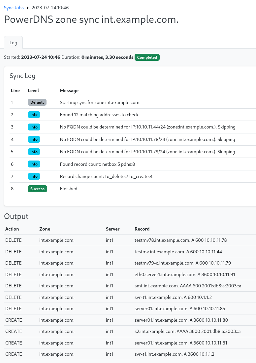Select the testmv.int.example.com. A 600 10.10.11.44 record
This screenshot has height=363, width=256.
click(x=178, y=252)
